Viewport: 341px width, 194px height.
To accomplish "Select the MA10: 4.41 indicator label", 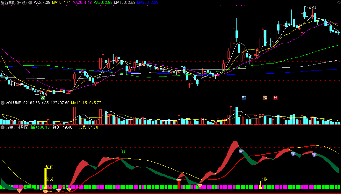I will point(61,3).
